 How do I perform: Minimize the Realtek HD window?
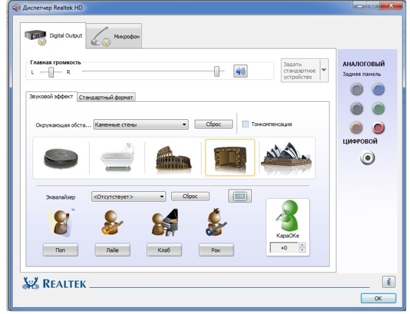click(360, 6)
